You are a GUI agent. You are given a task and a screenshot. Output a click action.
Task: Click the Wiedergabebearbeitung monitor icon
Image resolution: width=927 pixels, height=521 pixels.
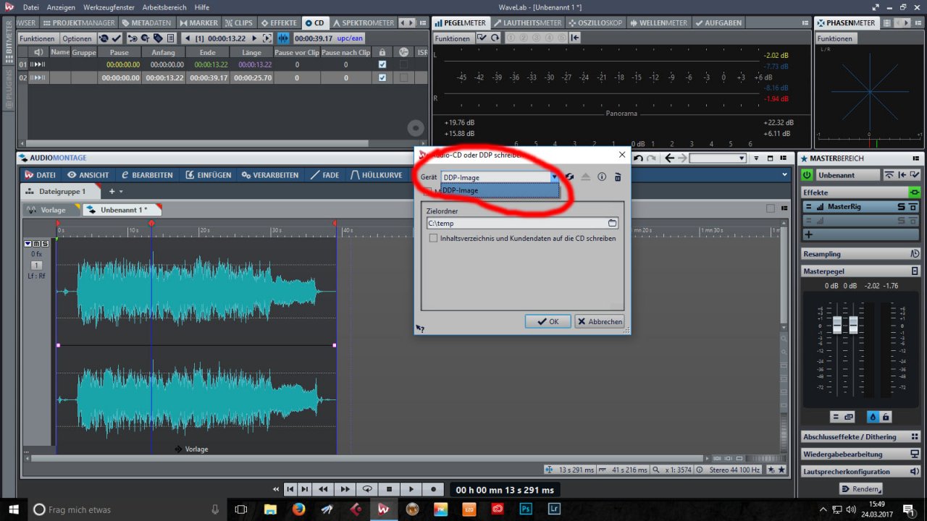tap(915, 454)
